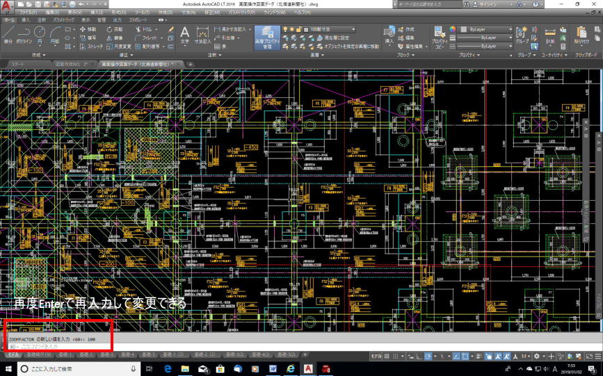Select the Circle (円) tool
This screenshot has width=603, height=376.
click(40, 35)
